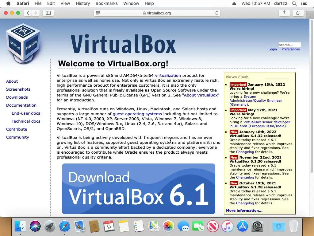Open the Contribute link
Image resolution: width=314 pixels, height=236 pixels.
[x=17, y=129]
